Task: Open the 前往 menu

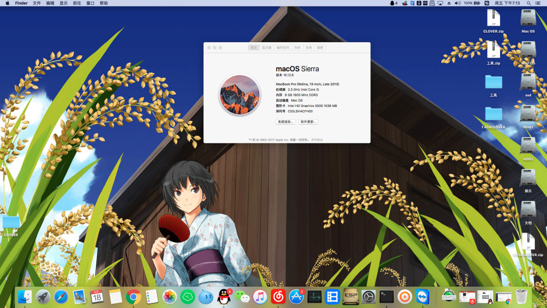Action: [x=77, y=3]
